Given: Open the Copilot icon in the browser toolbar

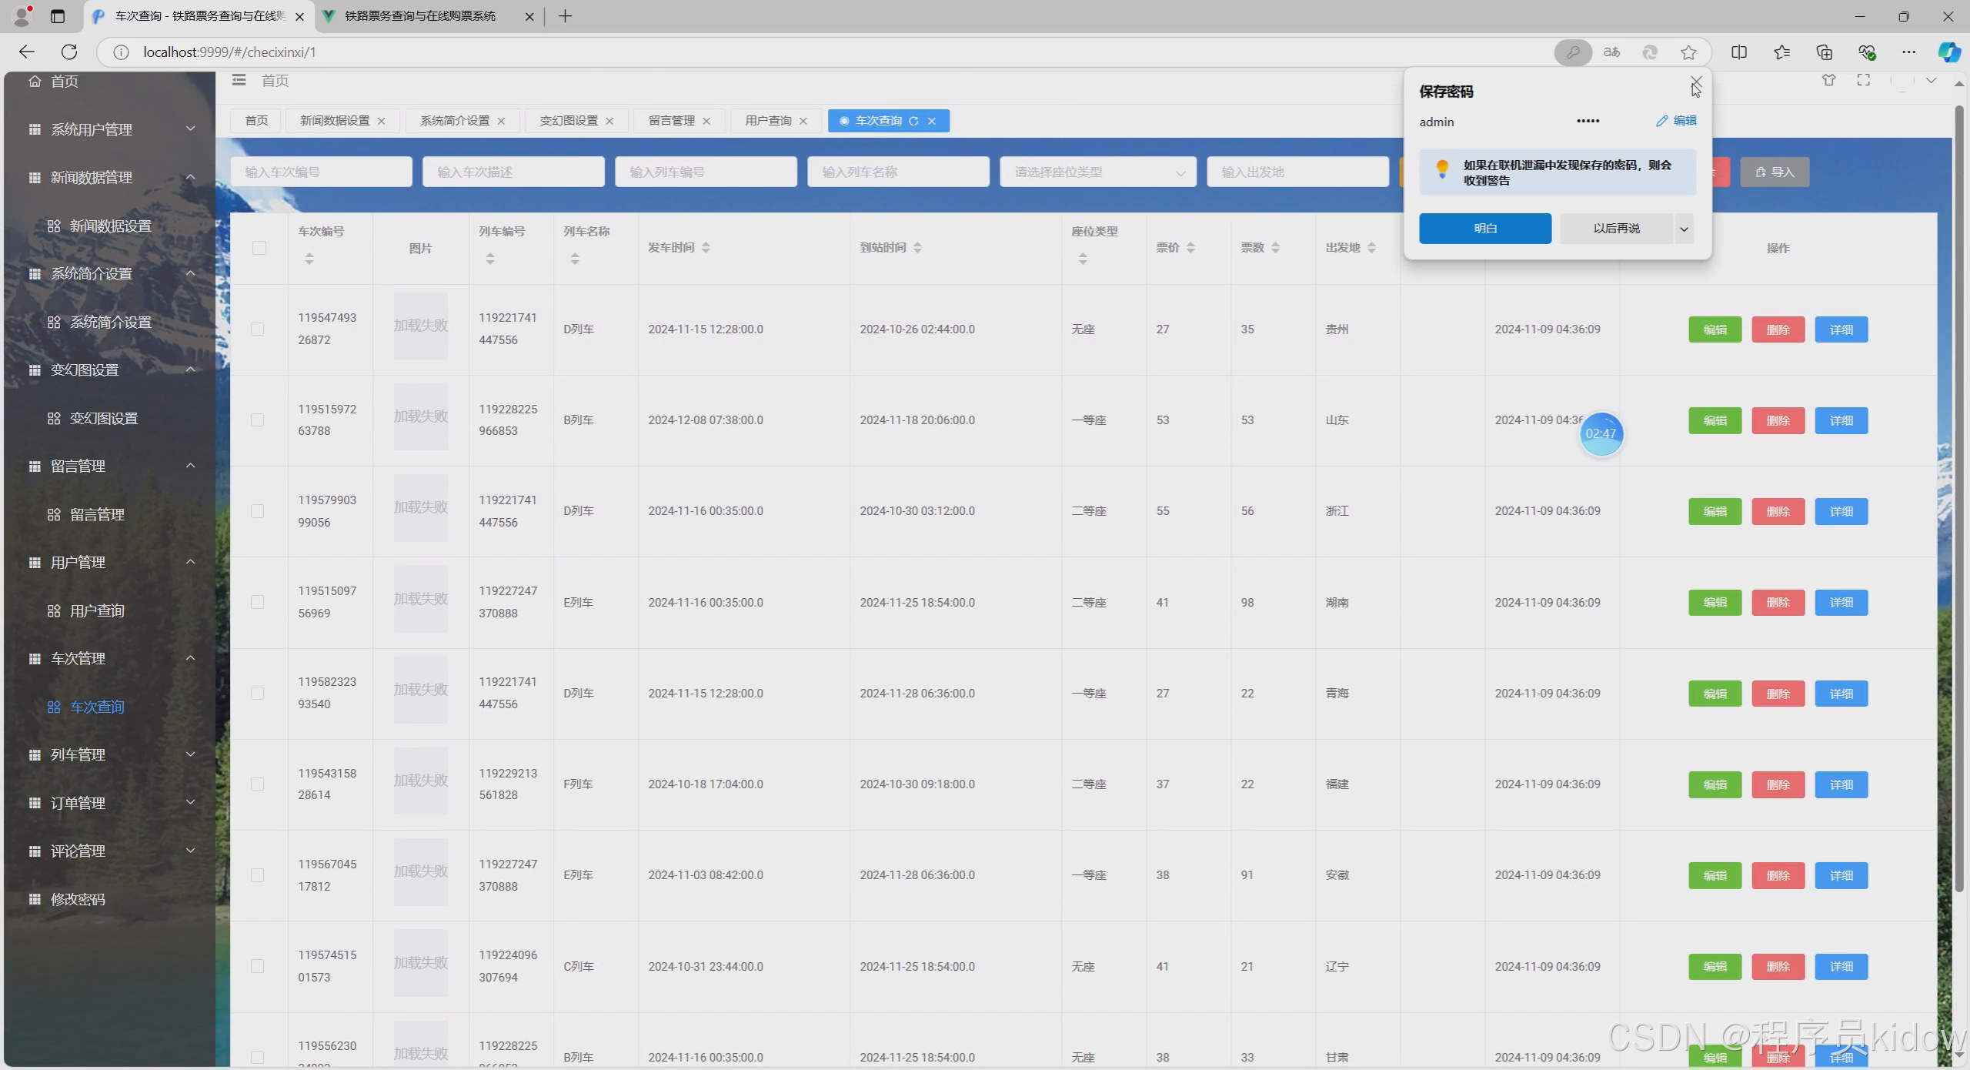Looking at the screenshot, I should [x=1948, y=52].
